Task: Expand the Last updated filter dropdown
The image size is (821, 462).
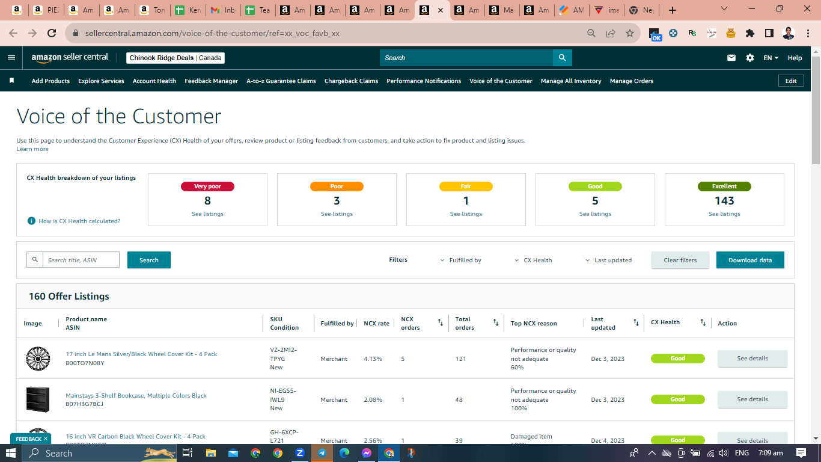Action: (x=609, y=260)
